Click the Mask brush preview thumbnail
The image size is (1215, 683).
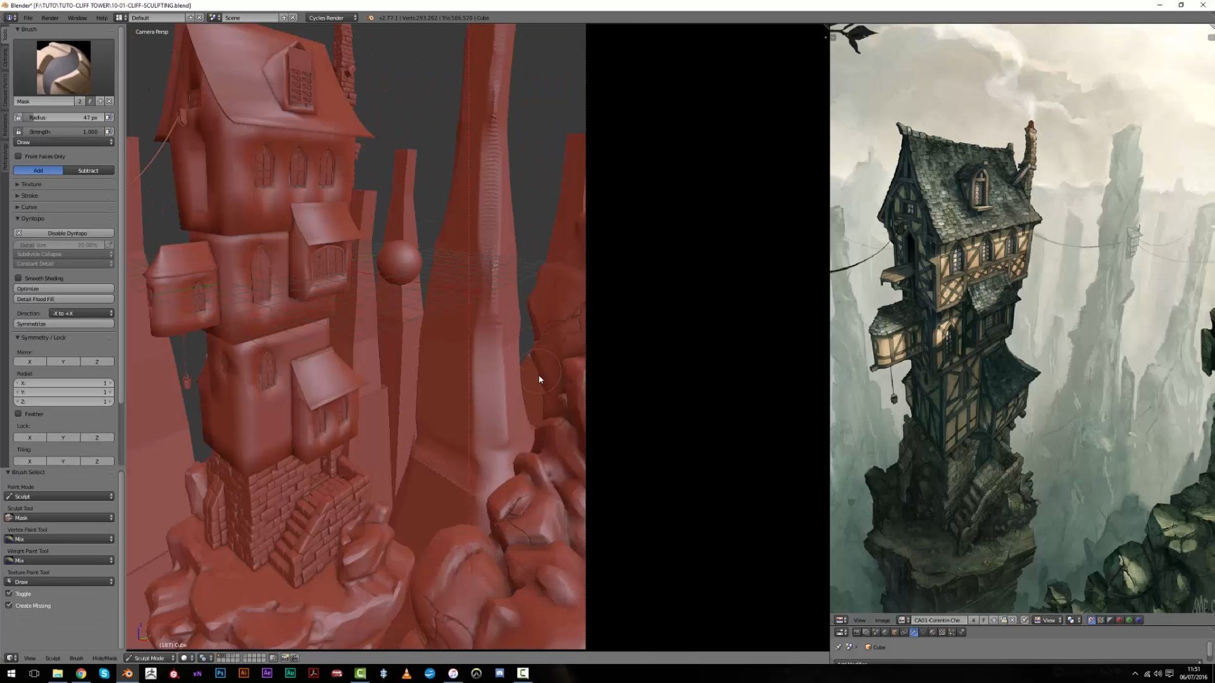coord(63,68)
